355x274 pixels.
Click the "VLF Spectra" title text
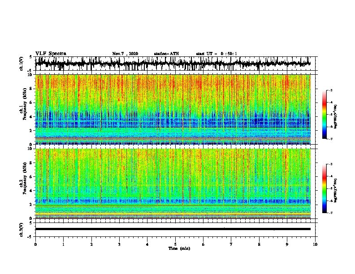click(51, 54)
